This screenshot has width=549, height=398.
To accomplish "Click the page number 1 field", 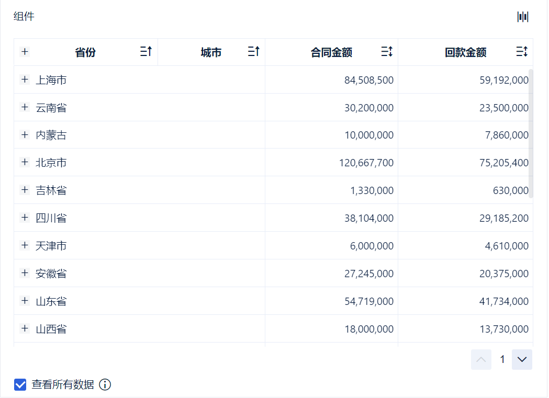I will (x=502, y=359).
